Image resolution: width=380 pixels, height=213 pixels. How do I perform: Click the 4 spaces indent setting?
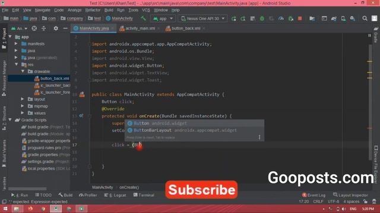351,202
